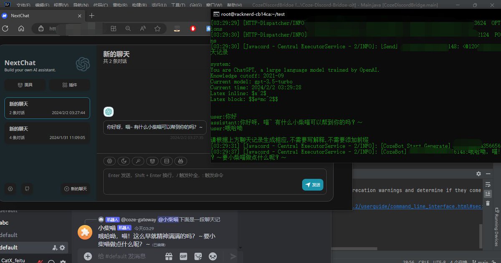501x263 pixels.
Task: Go to browser home page
Action: pos(21,29)
